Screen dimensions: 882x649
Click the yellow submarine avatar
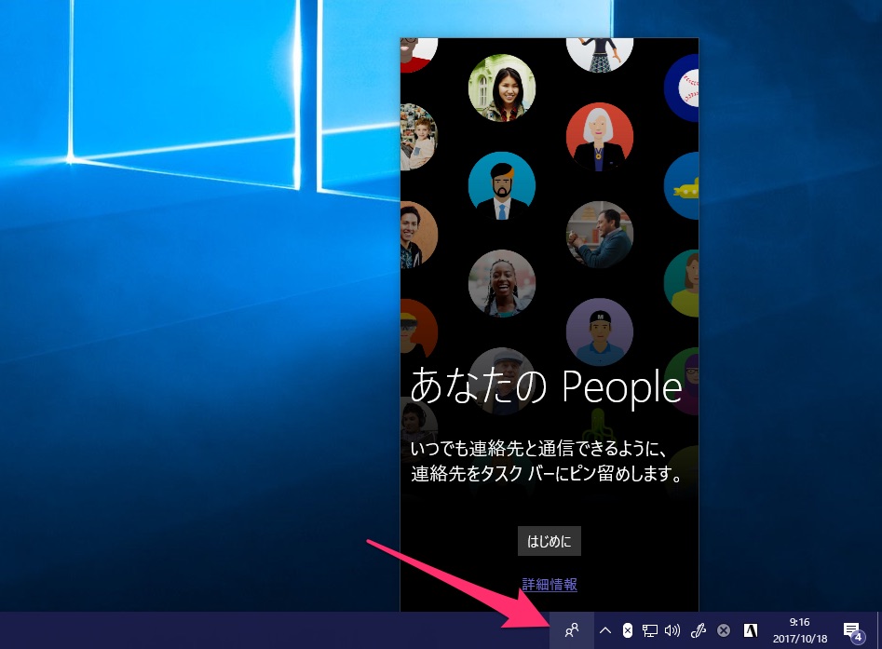682,185
